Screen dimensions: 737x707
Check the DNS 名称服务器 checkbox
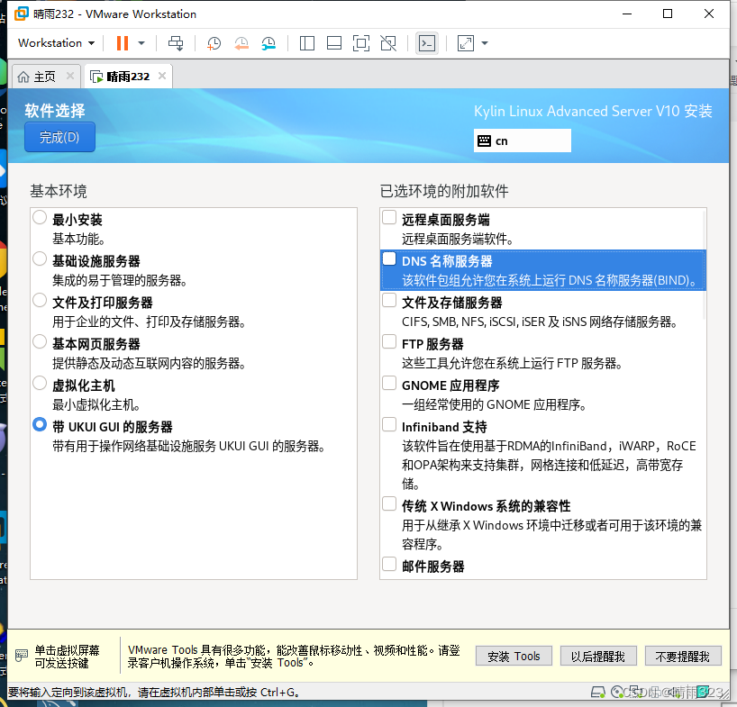(389, 258)
